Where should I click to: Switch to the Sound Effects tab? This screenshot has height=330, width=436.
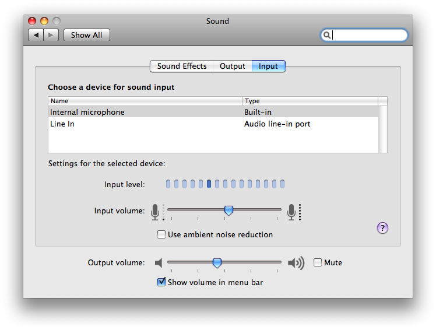182,66
